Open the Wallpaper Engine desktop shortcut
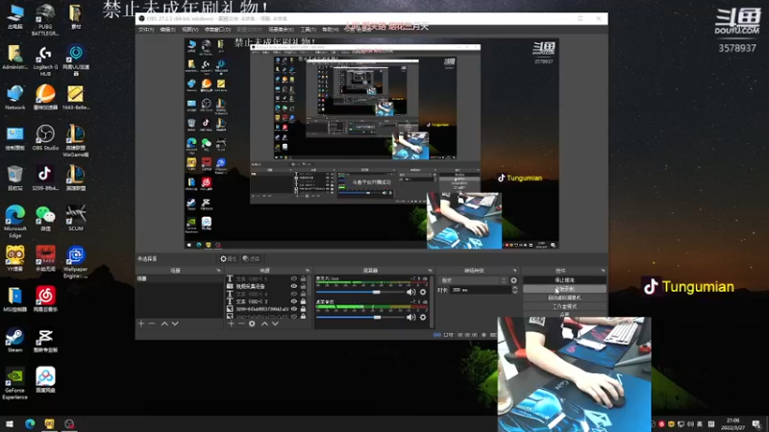Viewport: 769px width, 432px height. 76,261
